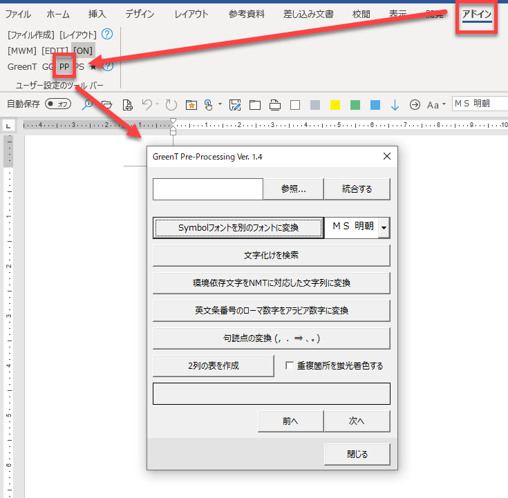This screenshot has width=508, height=498.
Task: Click the print preview document icon
Action: 127,105
